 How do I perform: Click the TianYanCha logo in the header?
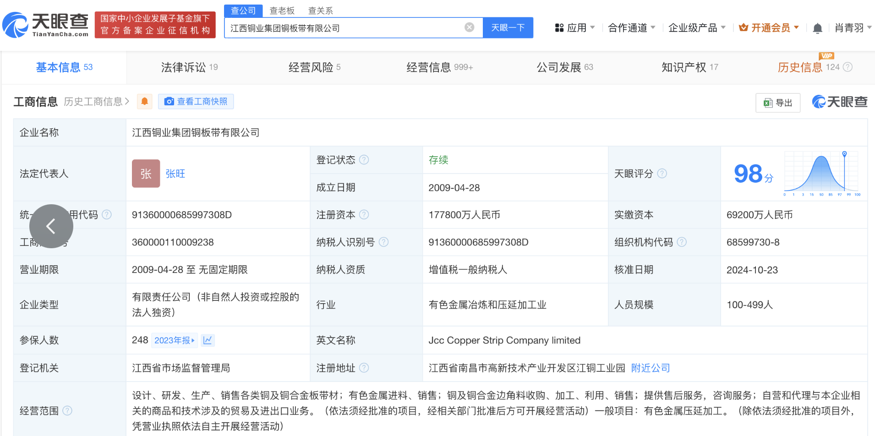point(46,25)
